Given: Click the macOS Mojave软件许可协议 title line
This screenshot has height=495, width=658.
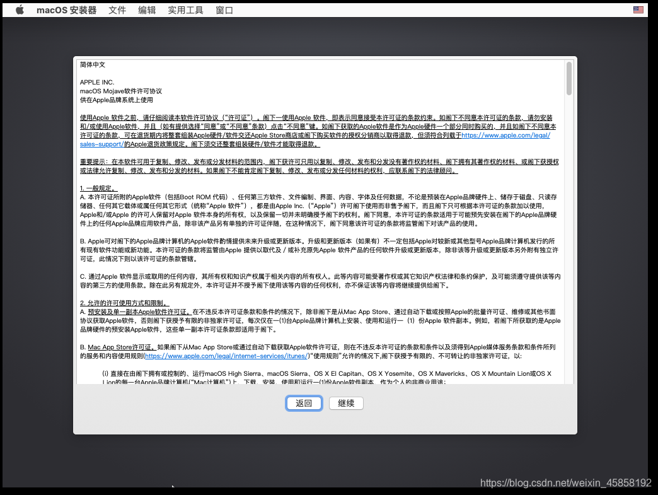Looking at the screenshot, I should (x=121, y=91).
